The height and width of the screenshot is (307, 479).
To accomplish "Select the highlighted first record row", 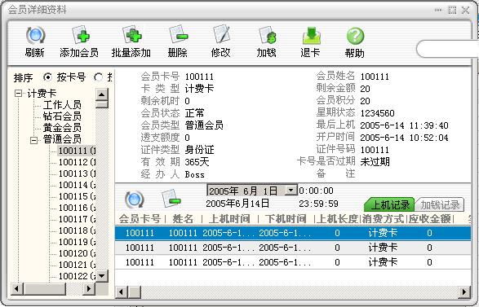I will pyautogui.click(x=293, y=233).
